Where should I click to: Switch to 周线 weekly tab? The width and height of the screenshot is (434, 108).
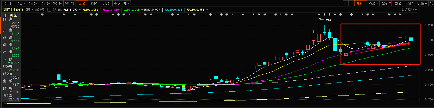(x=94, y=3)
